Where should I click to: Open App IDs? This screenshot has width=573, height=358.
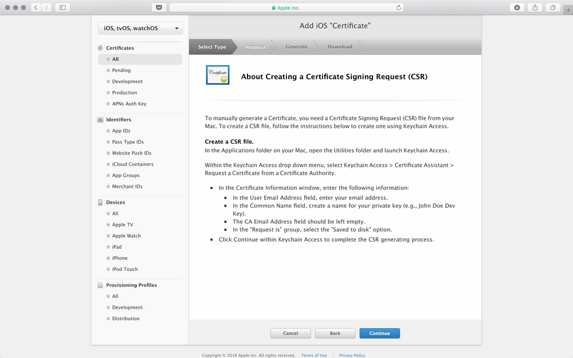pos(121,131)
